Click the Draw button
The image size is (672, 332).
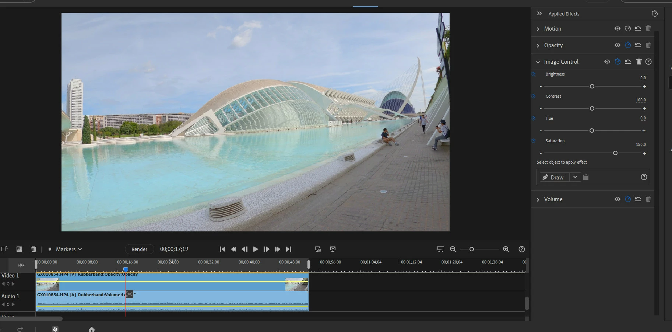click(x=555, y=177)
